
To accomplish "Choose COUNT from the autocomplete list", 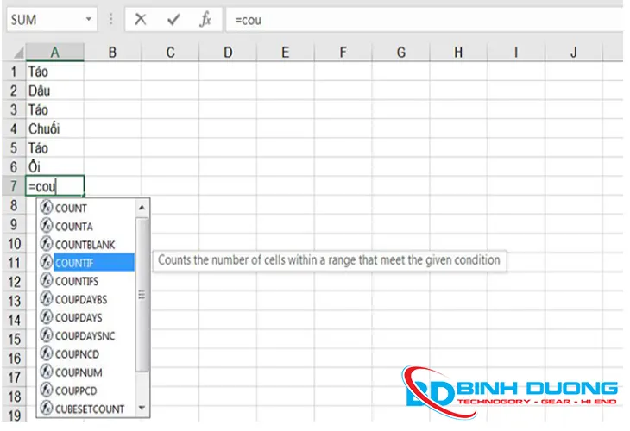I will 71,209.
